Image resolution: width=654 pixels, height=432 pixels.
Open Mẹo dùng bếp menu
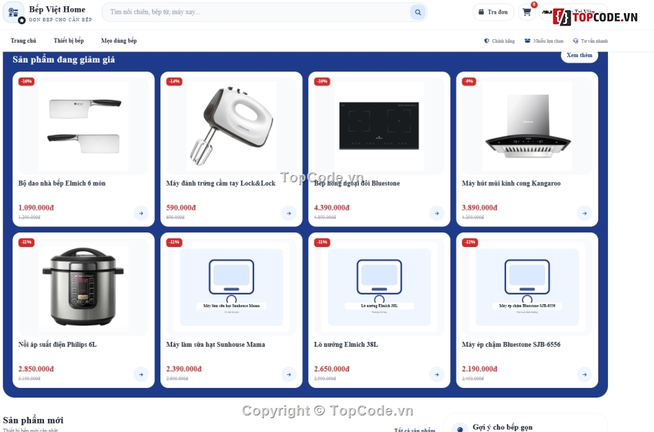119,41
